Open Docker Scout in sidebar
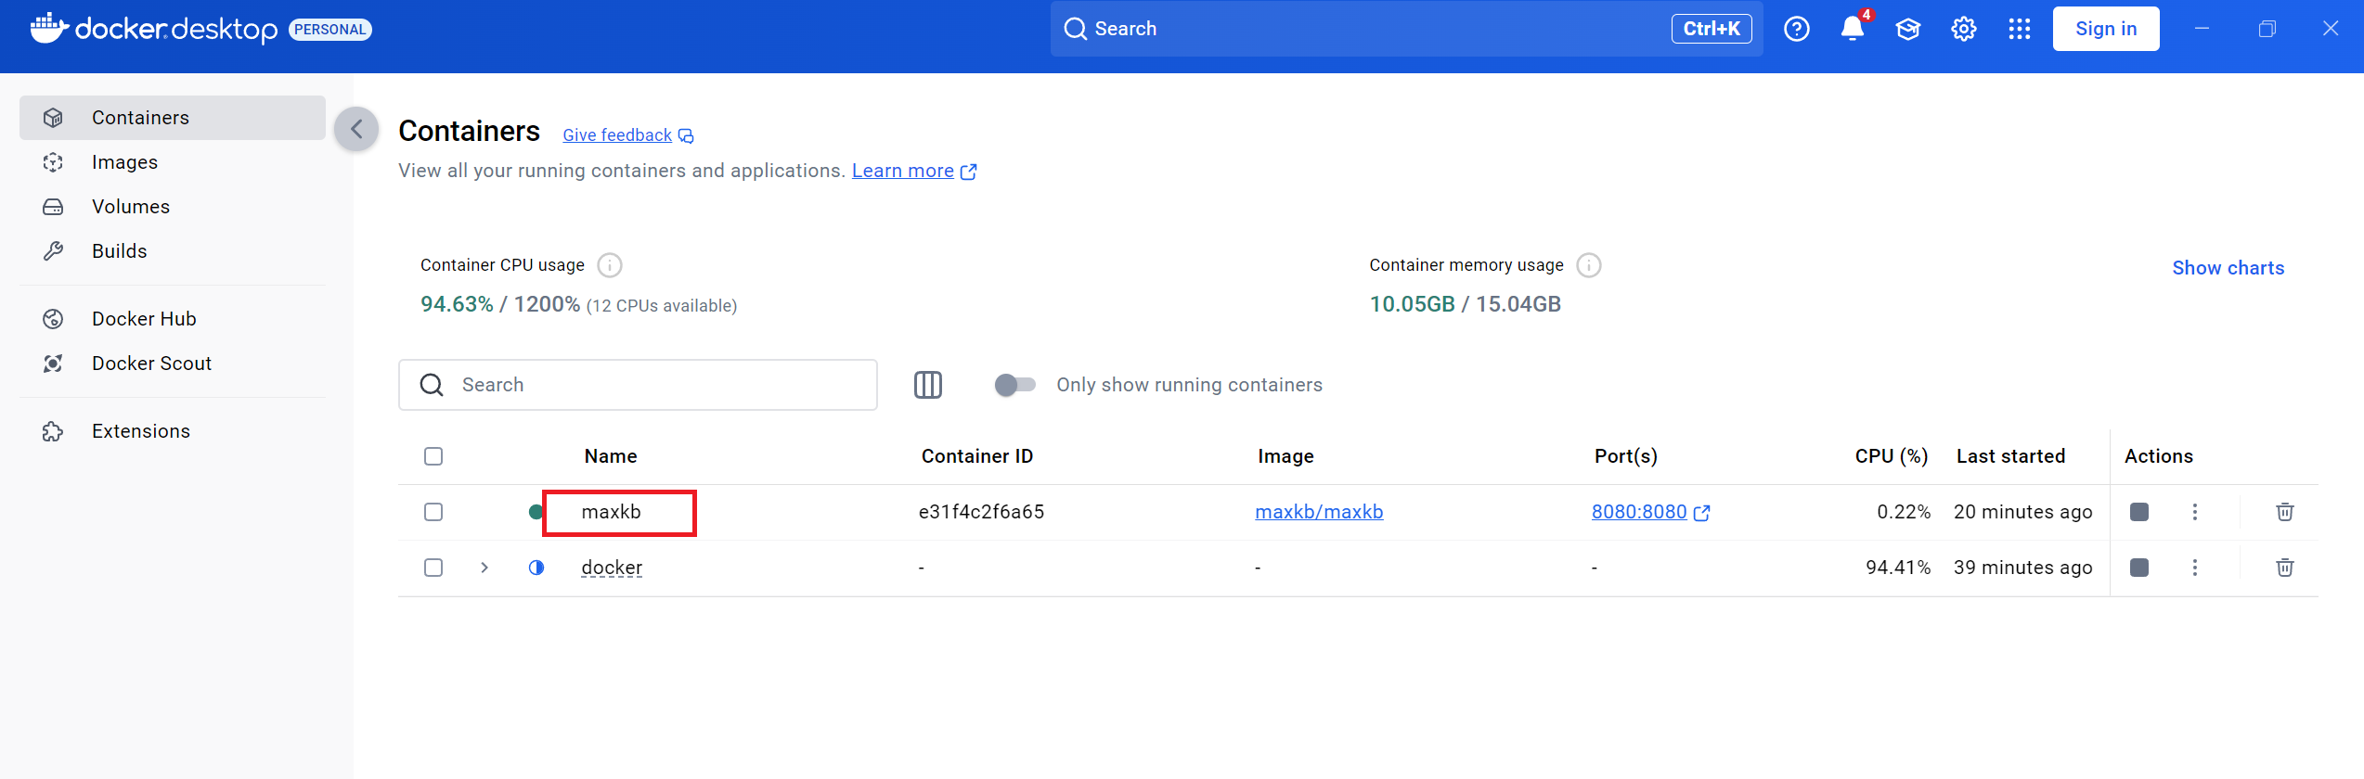 coord(173,364)
